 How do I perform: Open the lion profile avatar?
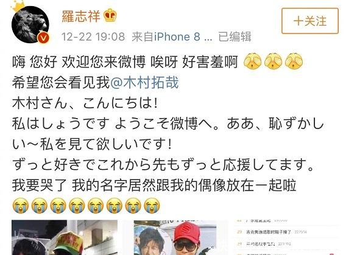pos(30,24)
